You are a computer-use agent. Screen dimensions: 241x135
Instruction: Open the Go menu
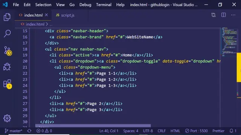pyautogui.click(x=72, y=5)
